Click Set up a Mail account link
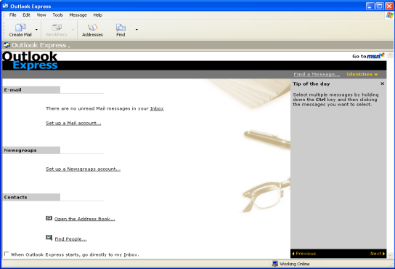395x269 pixels. [x=73, y=123]
